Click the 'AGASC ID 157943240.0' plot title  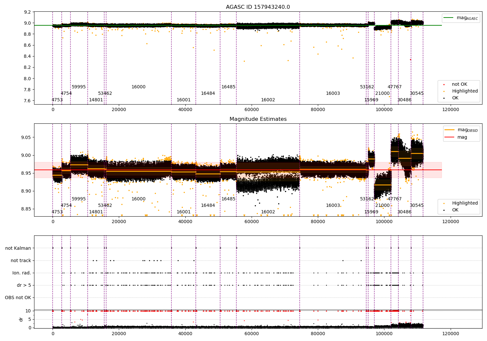tap(258, 7)
